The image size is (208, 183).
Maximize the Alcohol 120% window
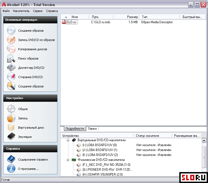tap(197, 5)
